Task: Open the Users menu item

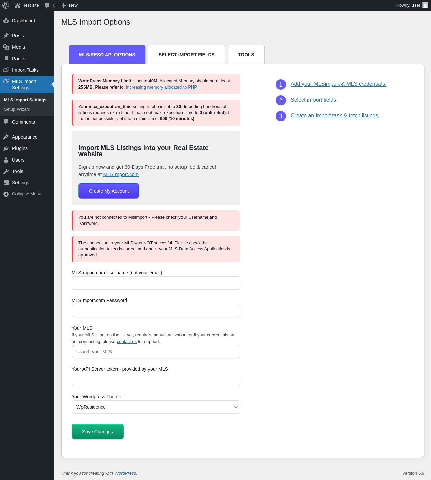Action: click(27, 160)
